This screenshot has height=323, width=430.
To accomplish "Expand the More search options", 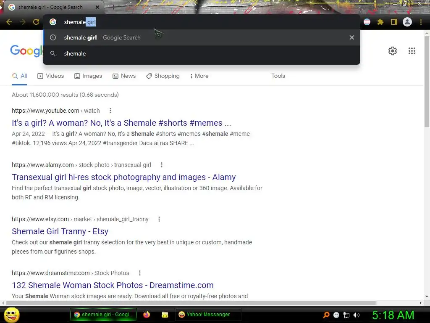I will 199,76.
